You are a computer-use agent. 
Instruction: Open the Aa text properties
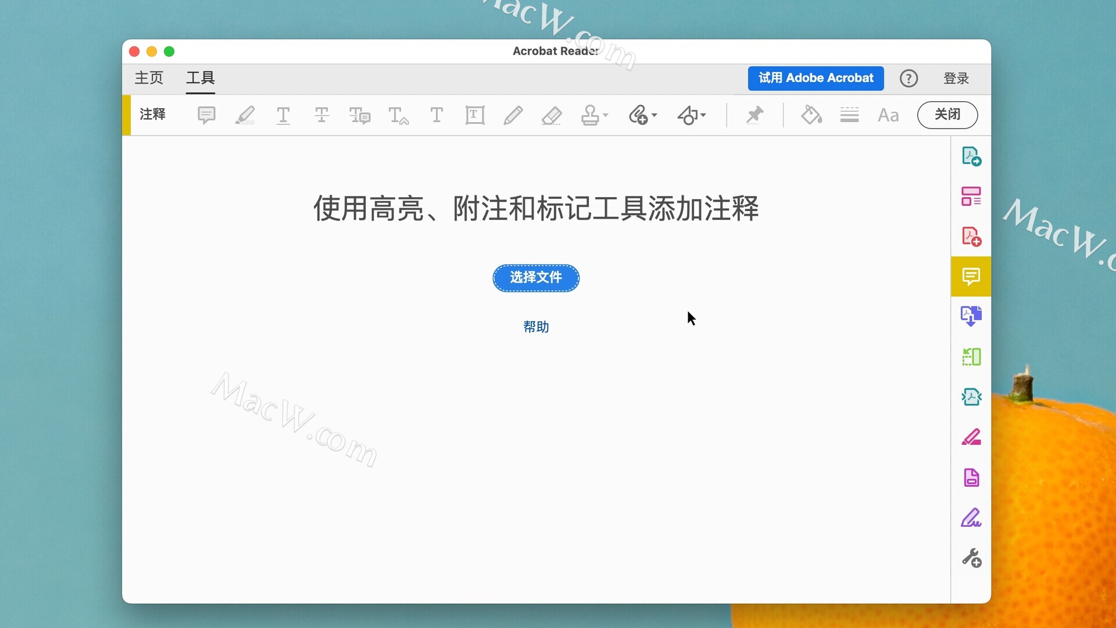[888, 115]
